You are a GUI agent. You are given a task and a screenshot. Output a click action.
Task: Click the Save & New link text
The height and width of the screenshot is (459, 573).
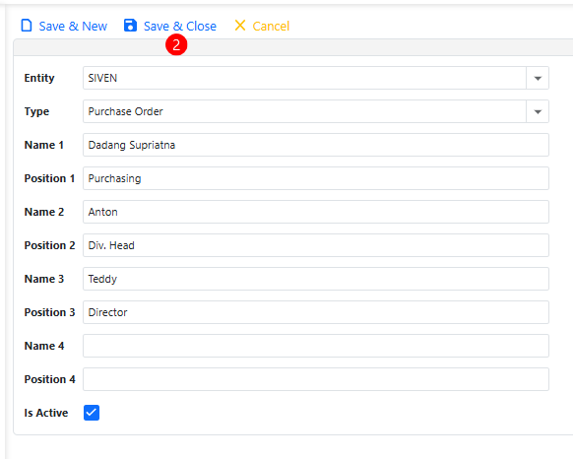tap(73, 26)
